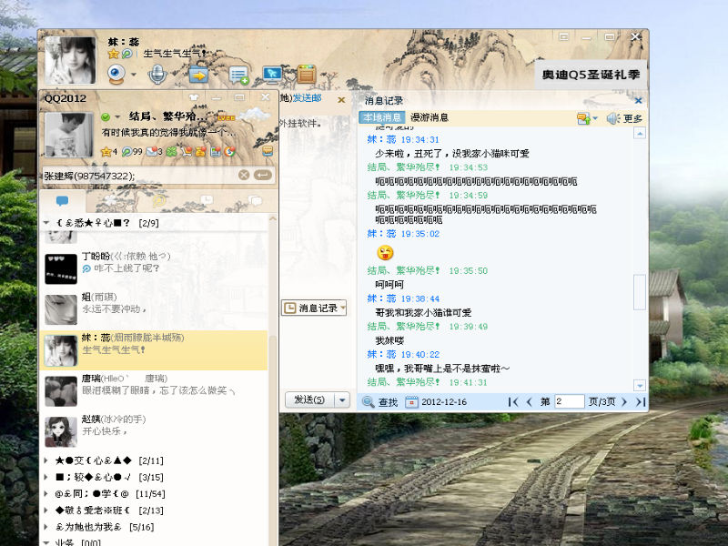Screen dimensions: 728x546
Task: Click the 奥迪Q5圣诞礼季 ad banner
Action: (591, 75)
